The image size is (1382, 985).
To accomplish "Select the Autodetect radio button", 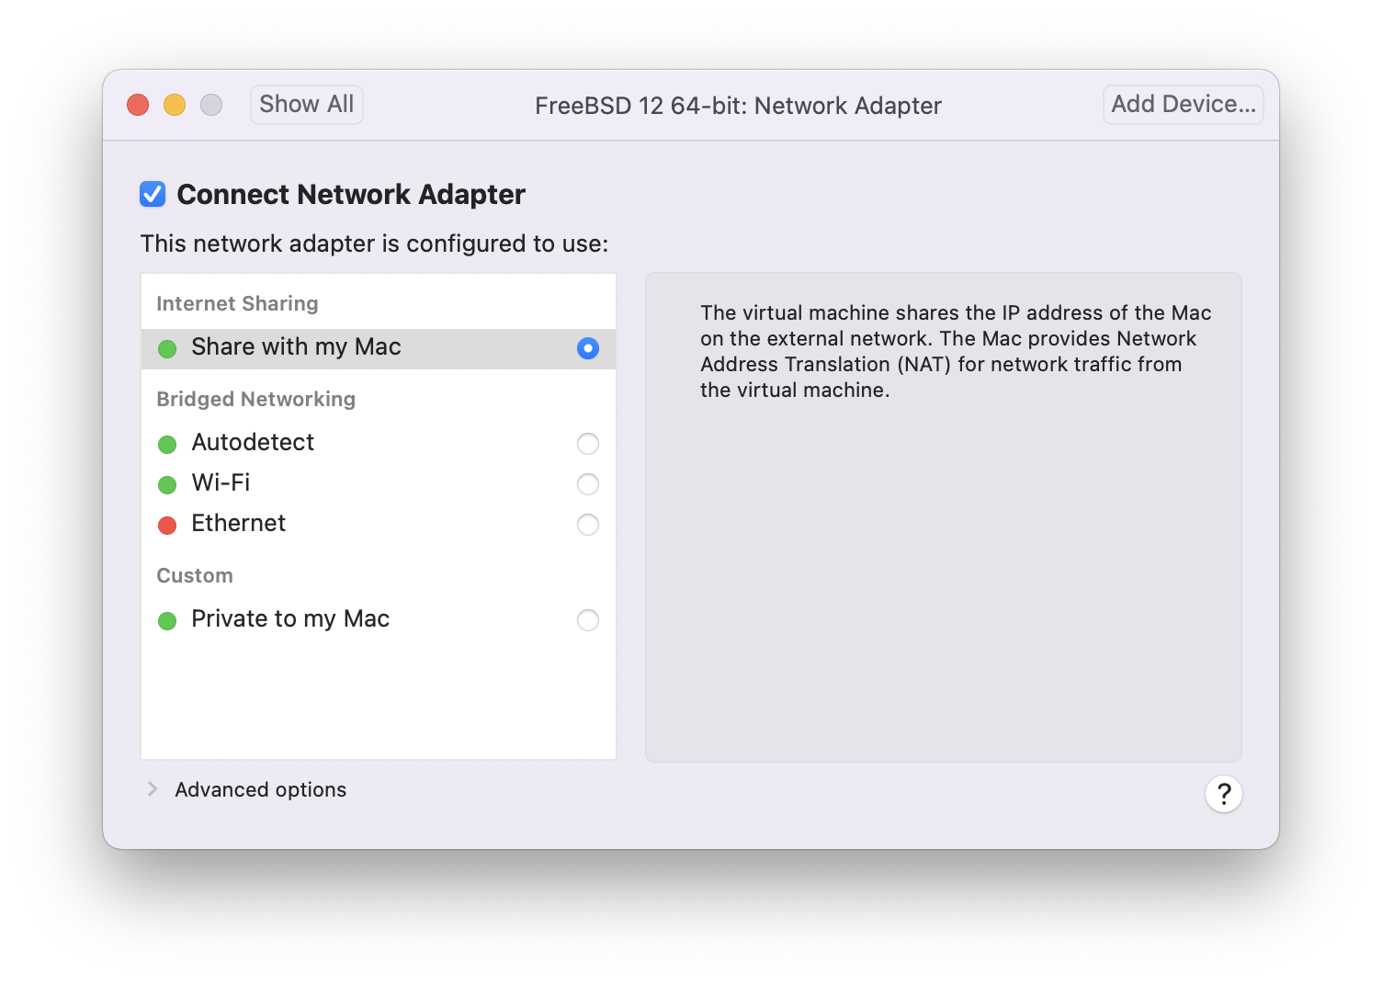I will [x=587, y=444].
